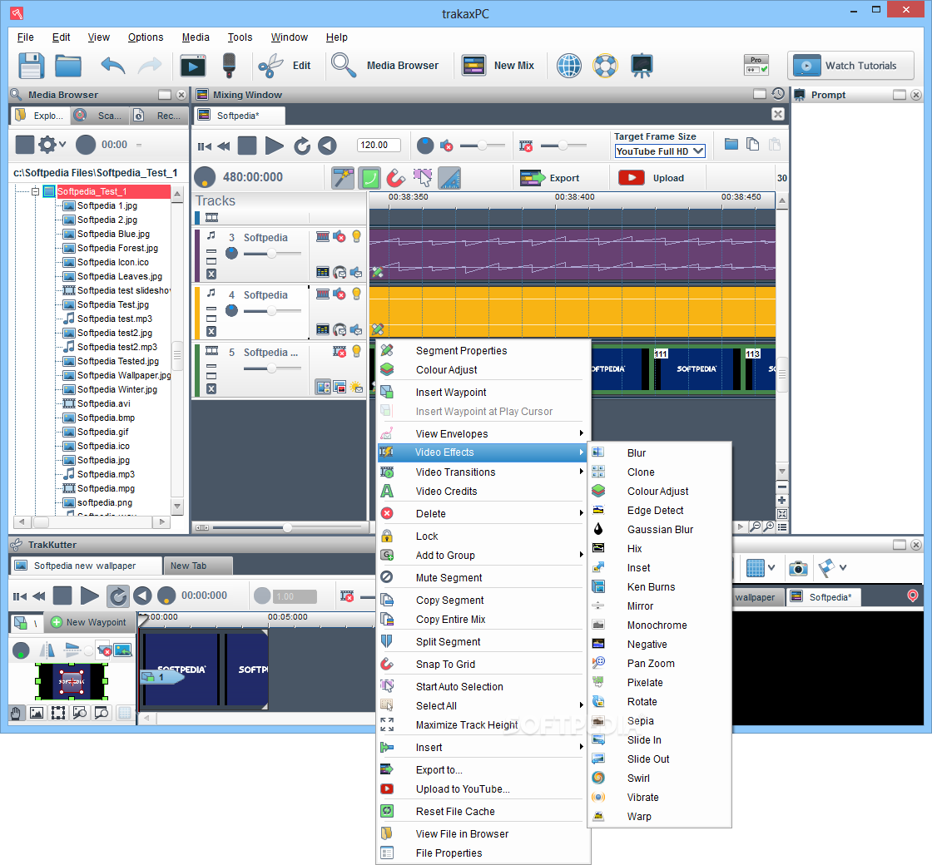Click Split Segment in context menu
Viewport: 932px width, 865px height.
click(483, 641)
